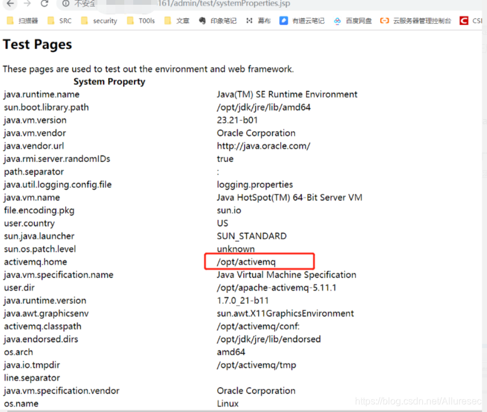Select the /opt/activemq/tmp value
Image resolution: width=487 pixels, height=412 pixels.
pos(256,365)
